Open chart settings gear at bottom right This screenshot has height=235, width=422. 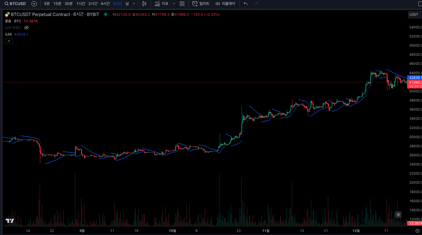click(x=417, y=231)
